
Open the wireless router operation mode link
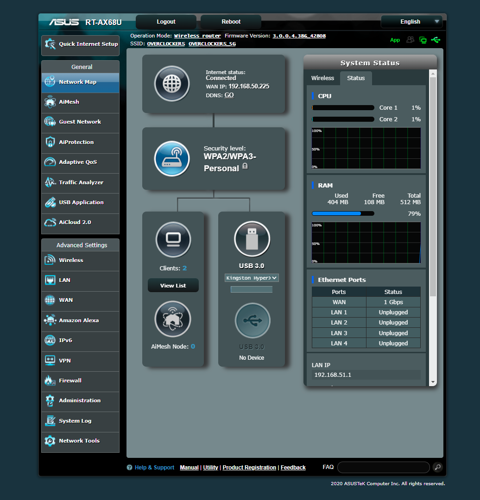pos(197,36)
